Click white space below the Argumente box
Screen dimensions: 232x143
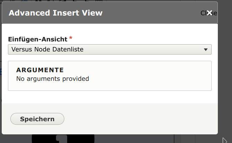[110, 97]
